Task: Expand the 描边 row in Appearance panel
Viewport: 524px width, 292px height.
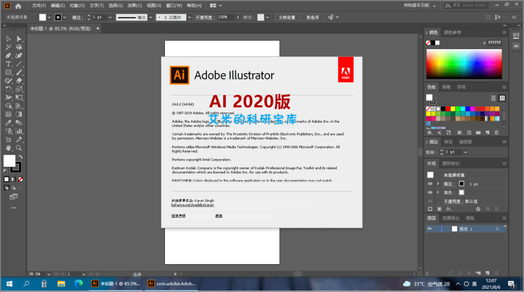Action: [x=438, y=184]
